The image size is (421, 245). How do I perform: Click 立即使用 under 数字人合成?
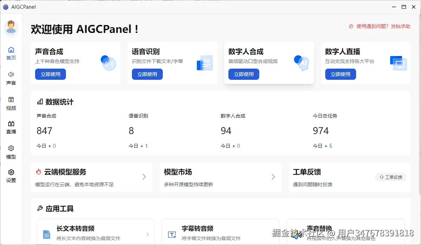pos(244,74)
